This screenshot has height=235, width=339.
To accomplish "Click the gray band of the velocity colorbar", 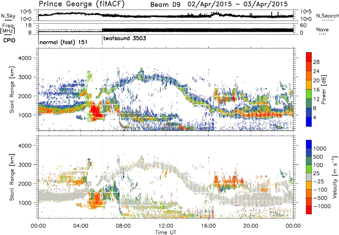I will click(x=309, y=177).
